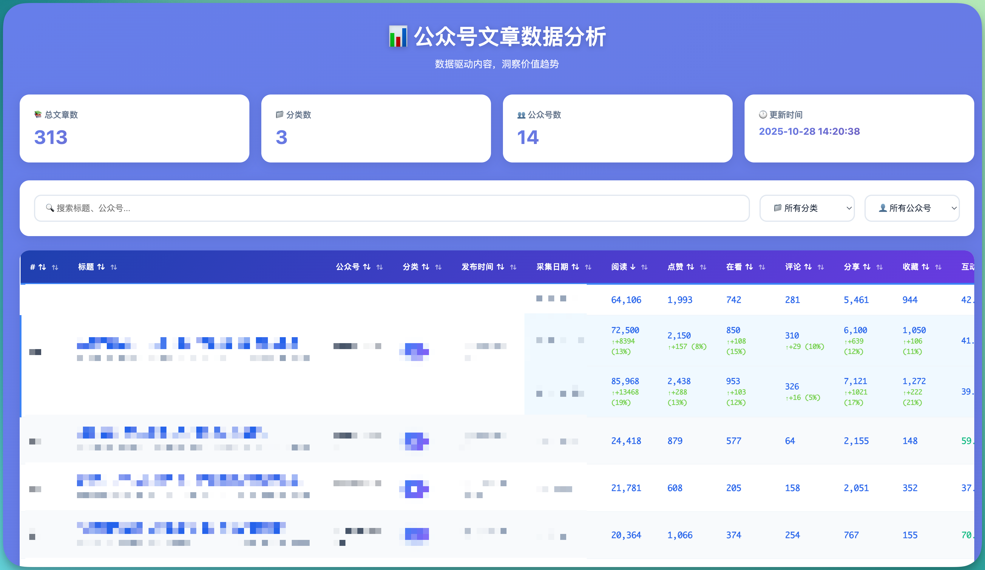This screenshot has height=570, width=985.
Task: Click the search box for 标题、公众号
Action: coord(391,208)
